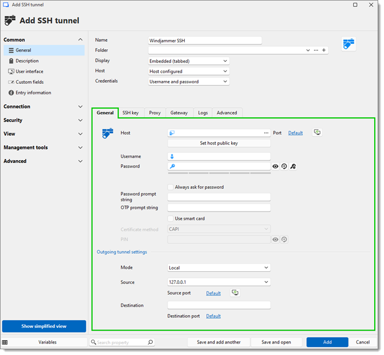The image size is (384, 355).
Task: Reveal the password with the eye icon
Action: pyautogui.click(x=276, y=167)
